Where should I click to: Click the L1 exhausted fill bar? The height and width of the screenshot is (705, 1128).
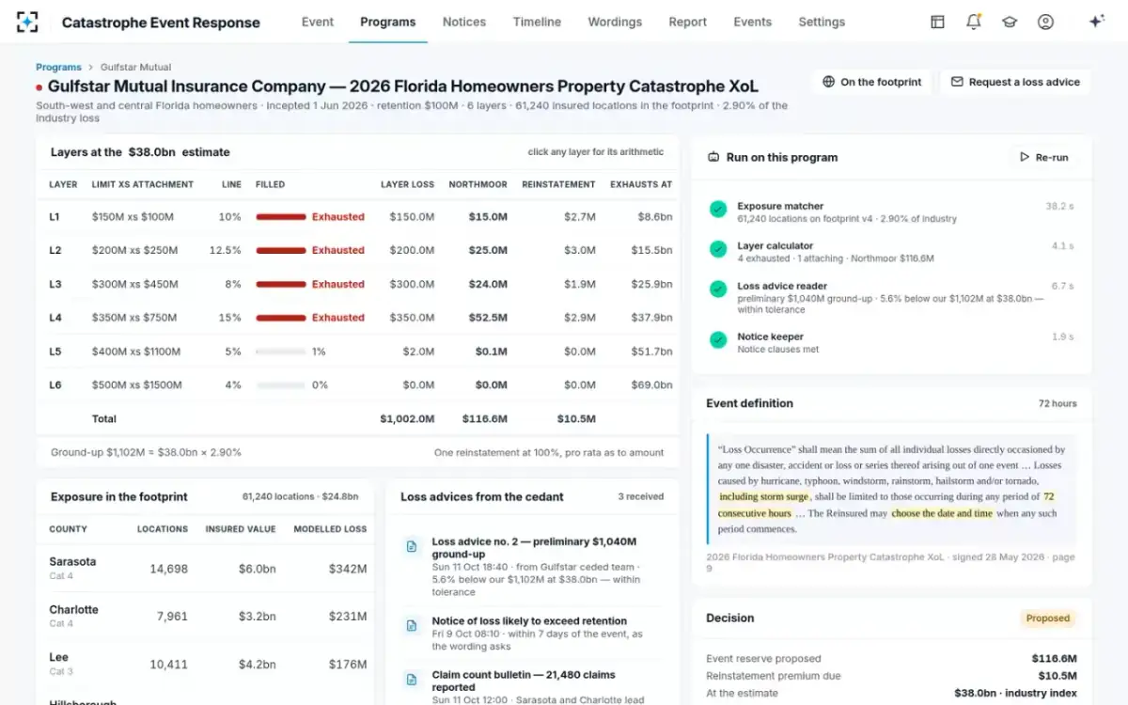[281, 217]
